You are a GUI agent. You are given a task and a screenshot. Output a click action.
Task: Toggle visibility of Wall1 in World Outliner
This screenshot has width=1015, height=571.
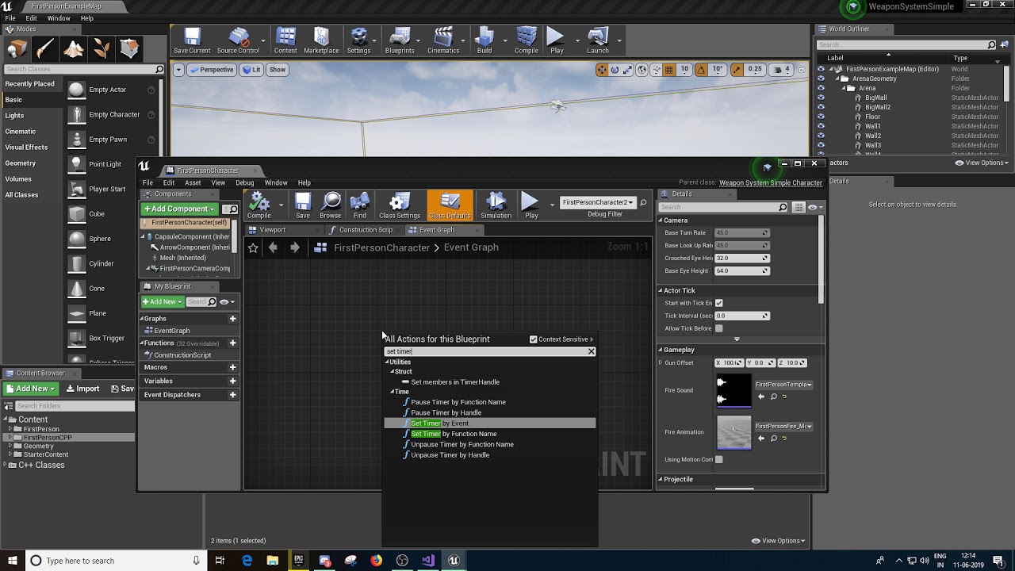[x=822, y=126]
